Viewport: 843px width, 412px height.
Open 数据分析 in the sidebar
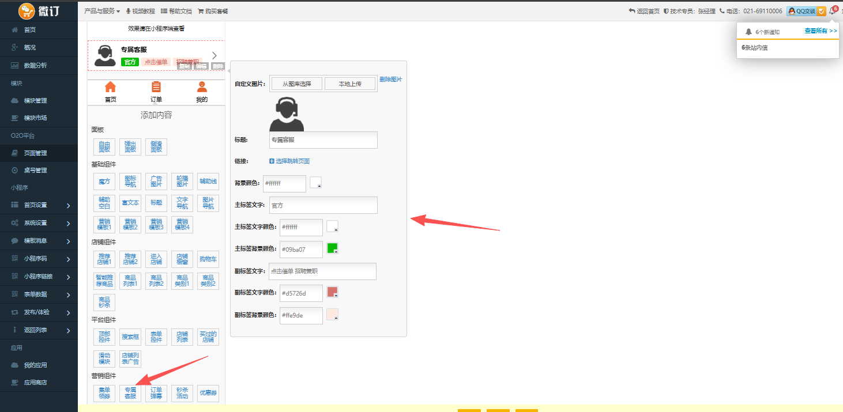36,65
